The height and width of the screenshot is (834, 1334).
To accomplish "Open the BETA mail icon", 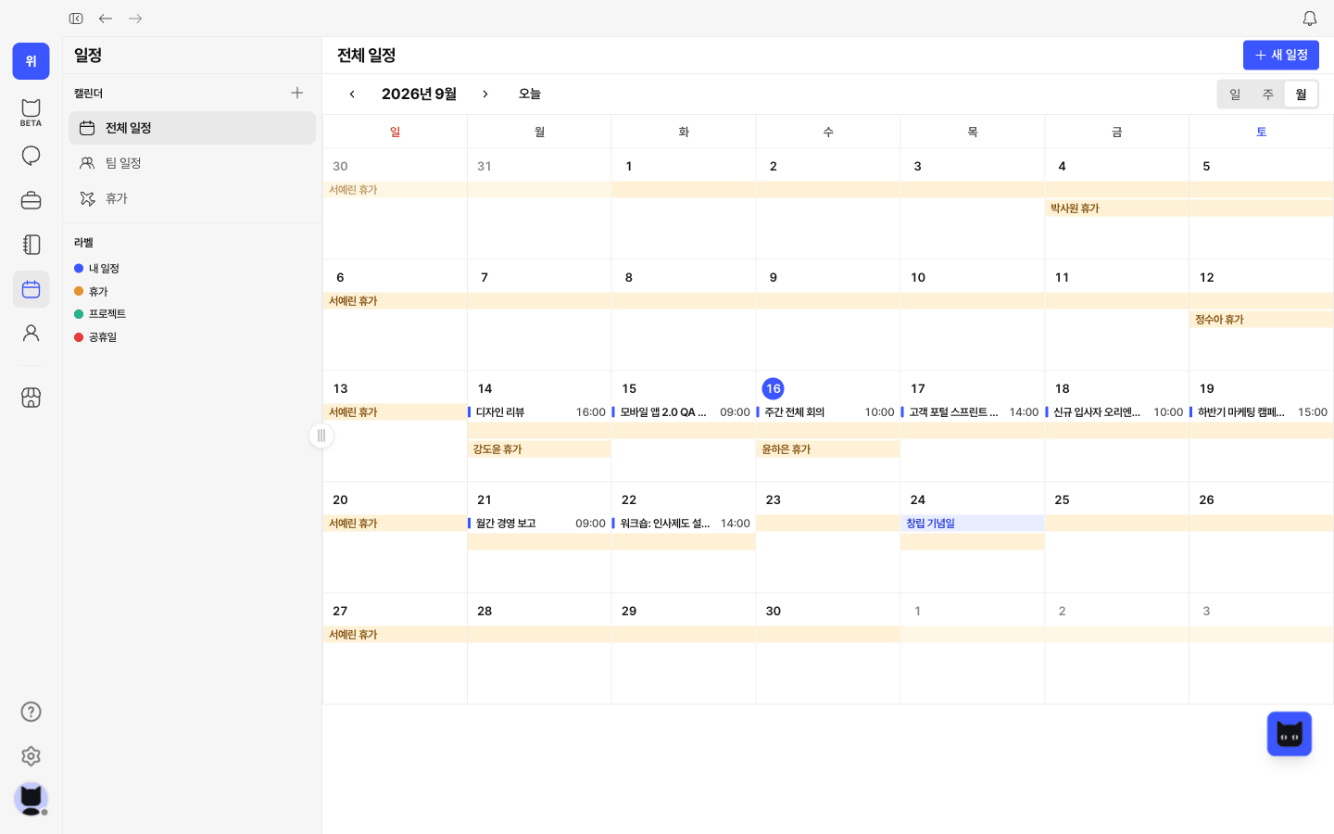I will [31, 112].
